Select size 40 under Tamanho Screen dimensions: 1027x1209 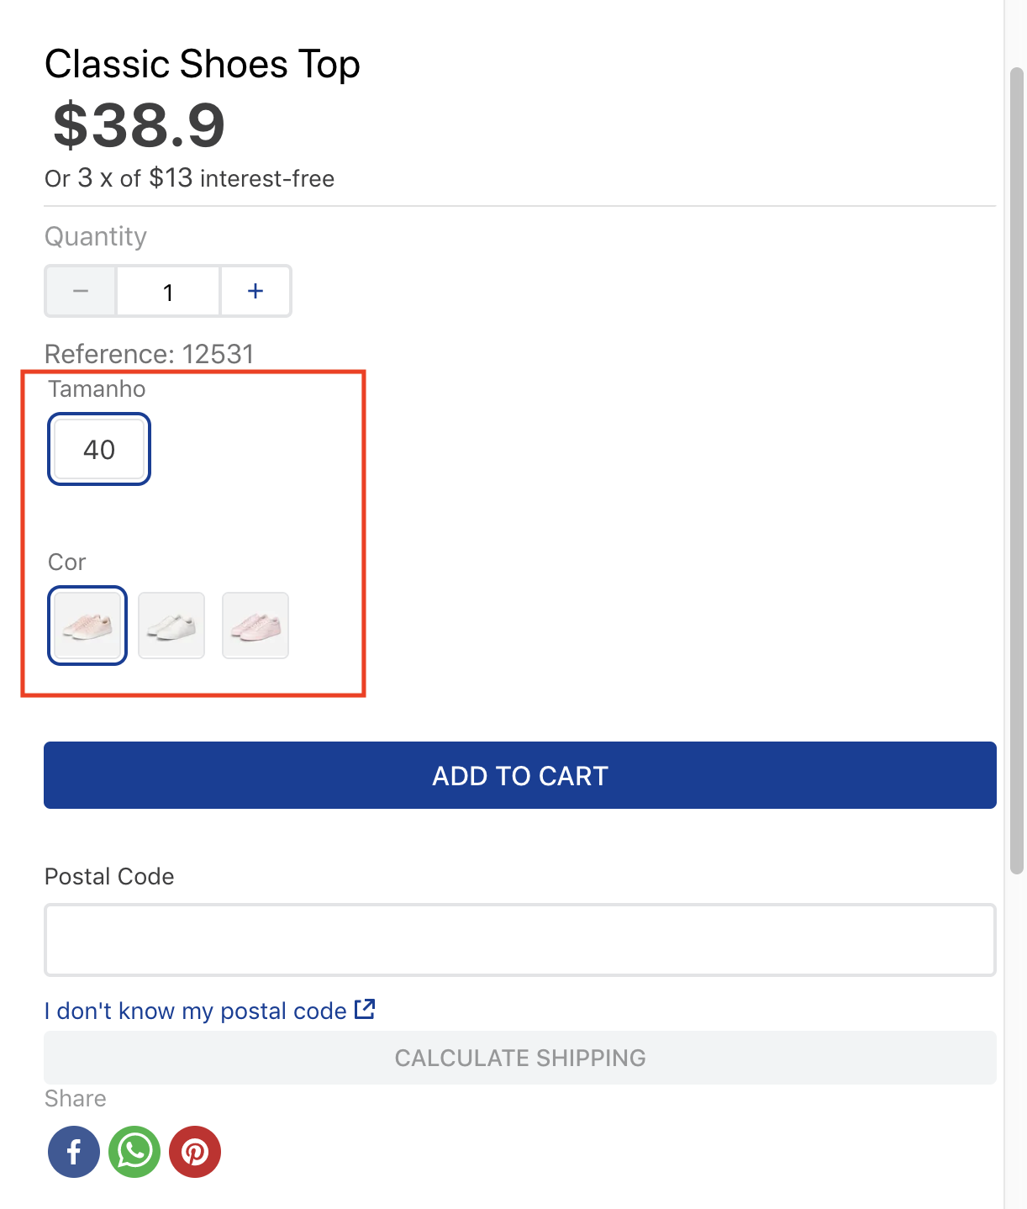pos(99,449)
